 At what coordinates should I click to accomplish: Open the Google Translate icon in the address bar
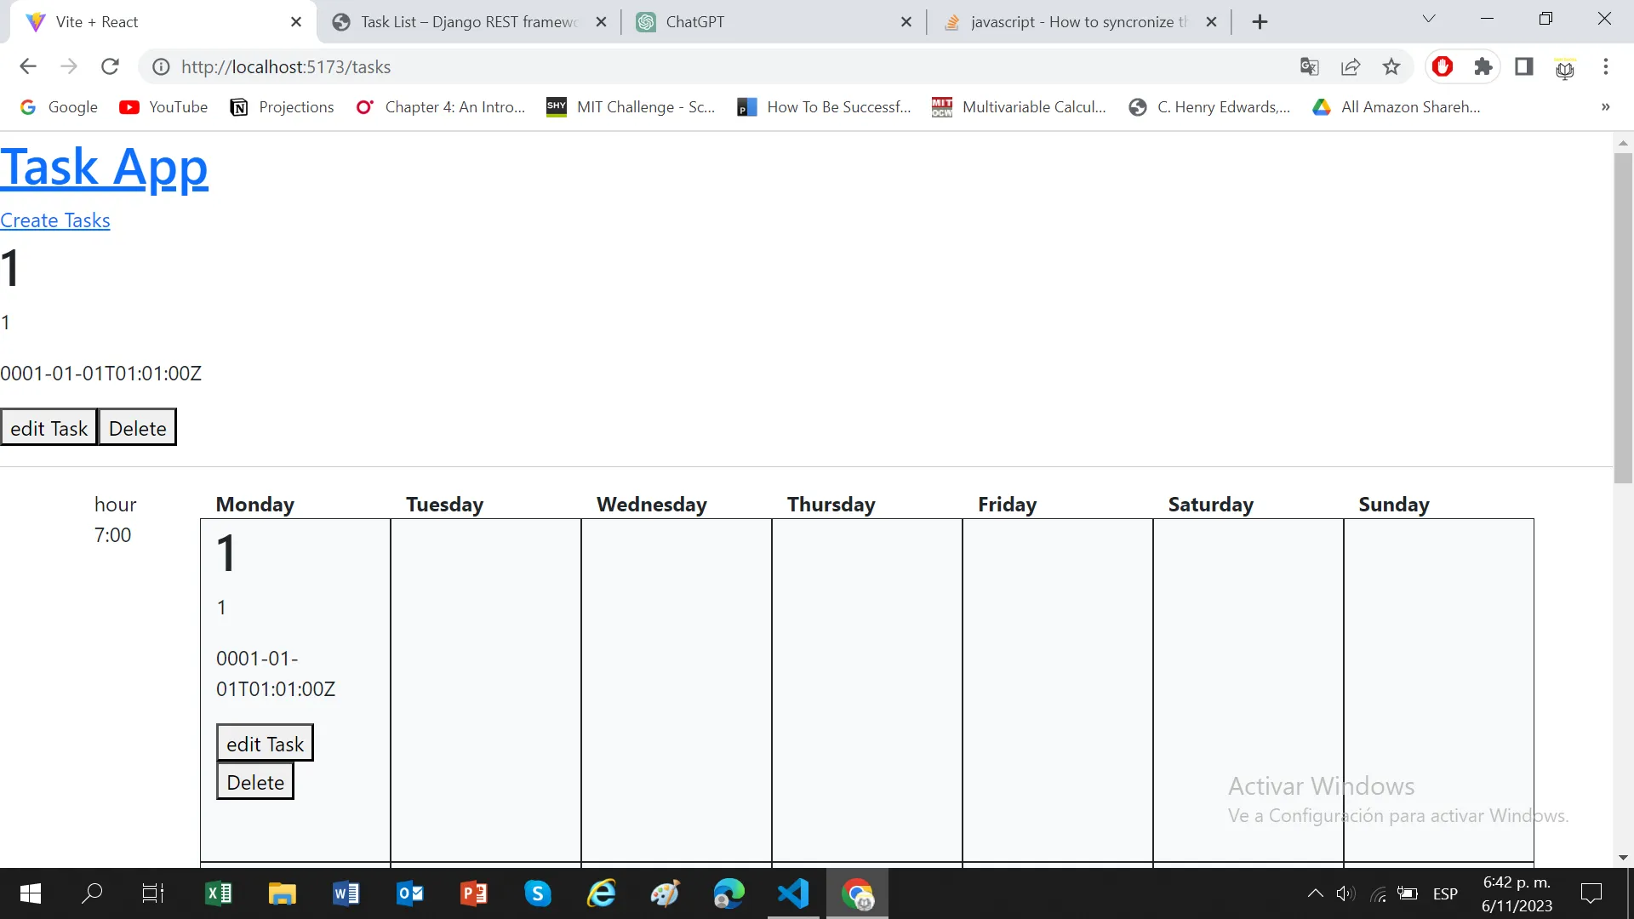[1310, 66]
